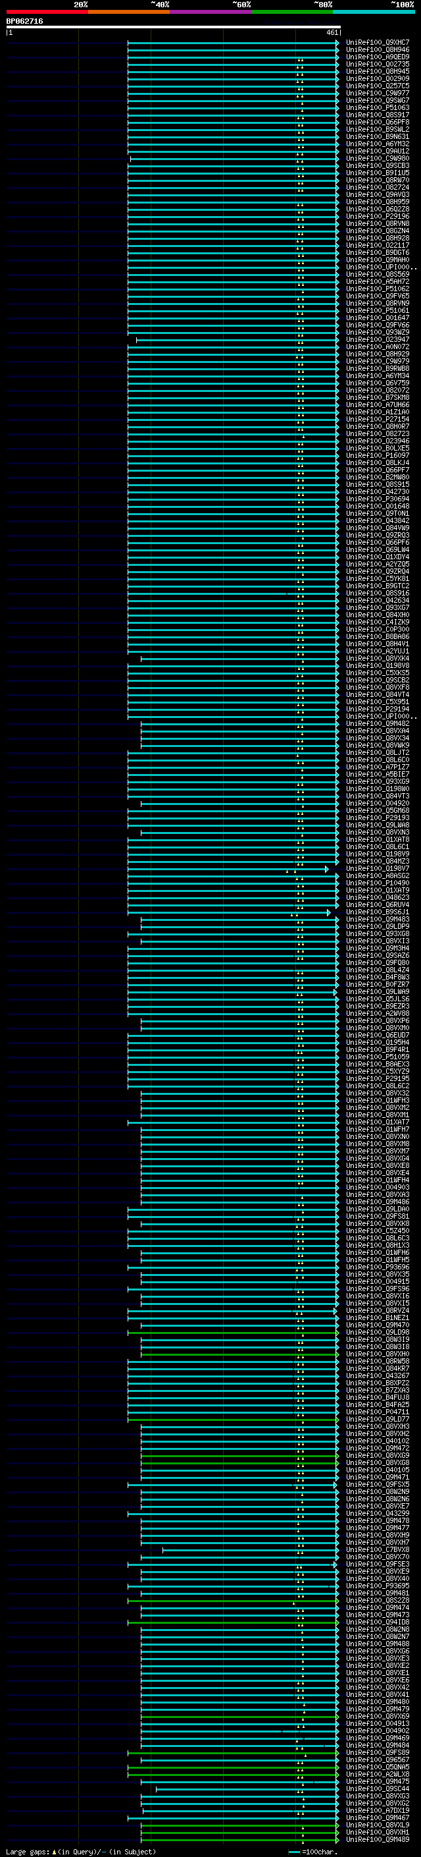Select label UniRef100_Q8RVN8
This screenshot has height=1857, width=421.
pyautogui.click(x=378, y=223)
